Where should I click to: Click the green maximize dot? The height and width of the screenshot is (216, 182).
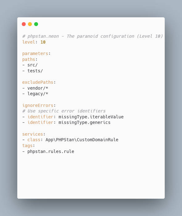[x=36, y=24]
